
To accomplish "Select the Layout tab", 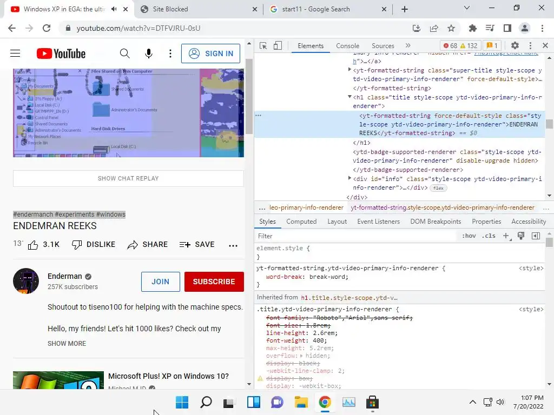I will pyautogui.click(x=337, y=222).
